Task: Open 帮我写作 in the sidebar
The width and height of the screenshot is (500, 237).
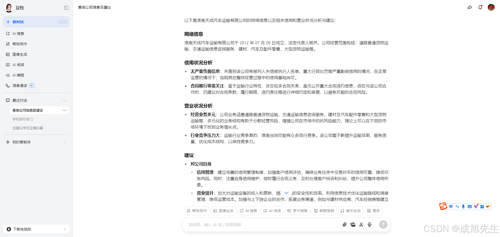Action: (x=36, y=44)
